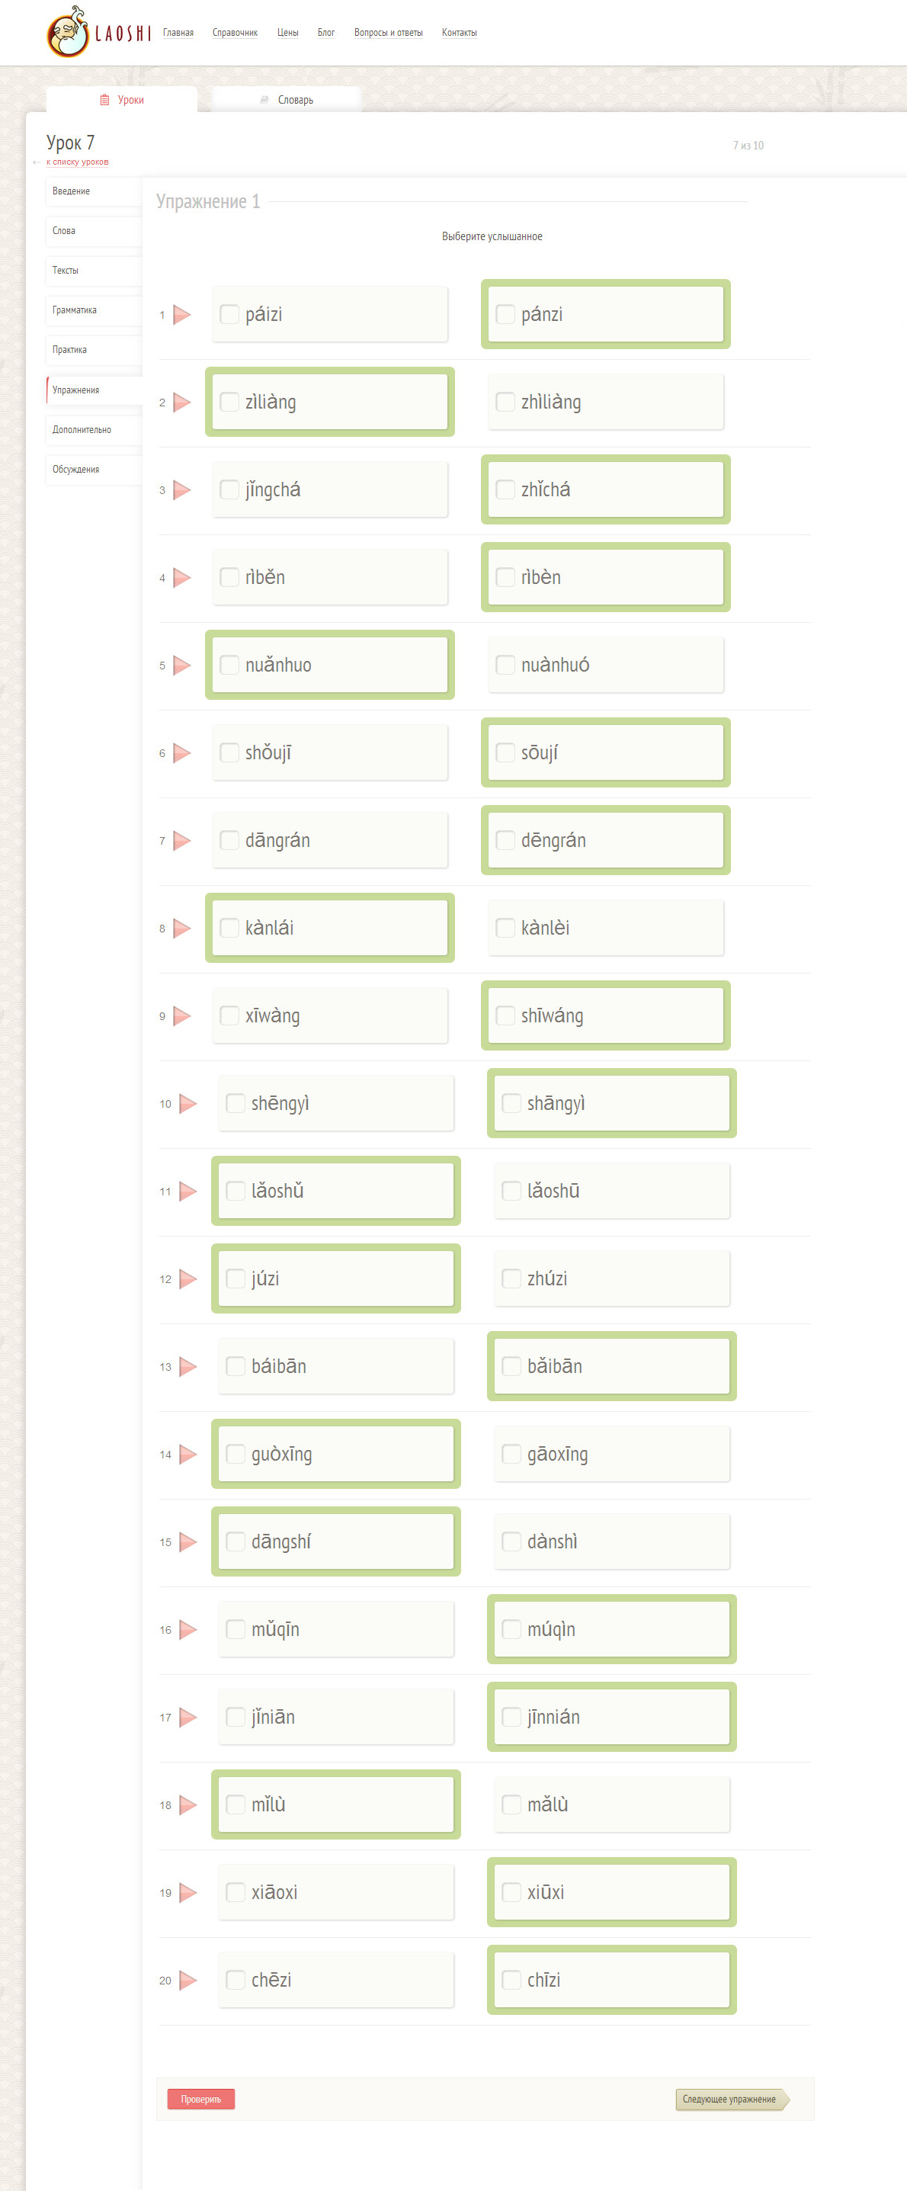Mark the chīzi checkbox
907x2191 pixels.
pos(511,1979)
